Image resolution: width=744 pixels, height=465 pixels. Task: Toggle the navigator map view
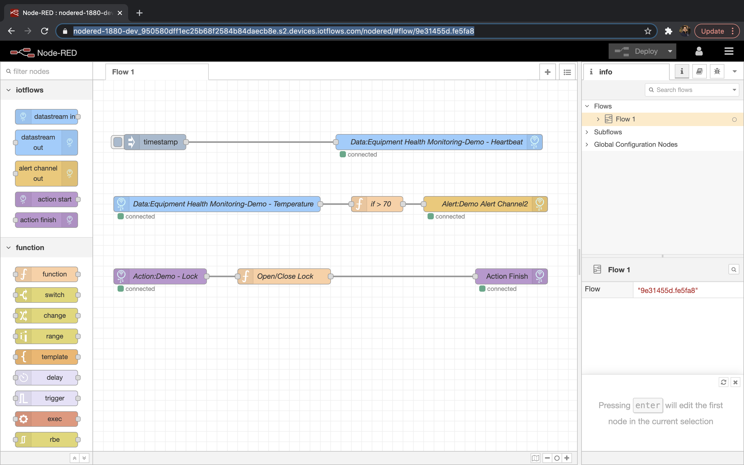coord(535,458)
